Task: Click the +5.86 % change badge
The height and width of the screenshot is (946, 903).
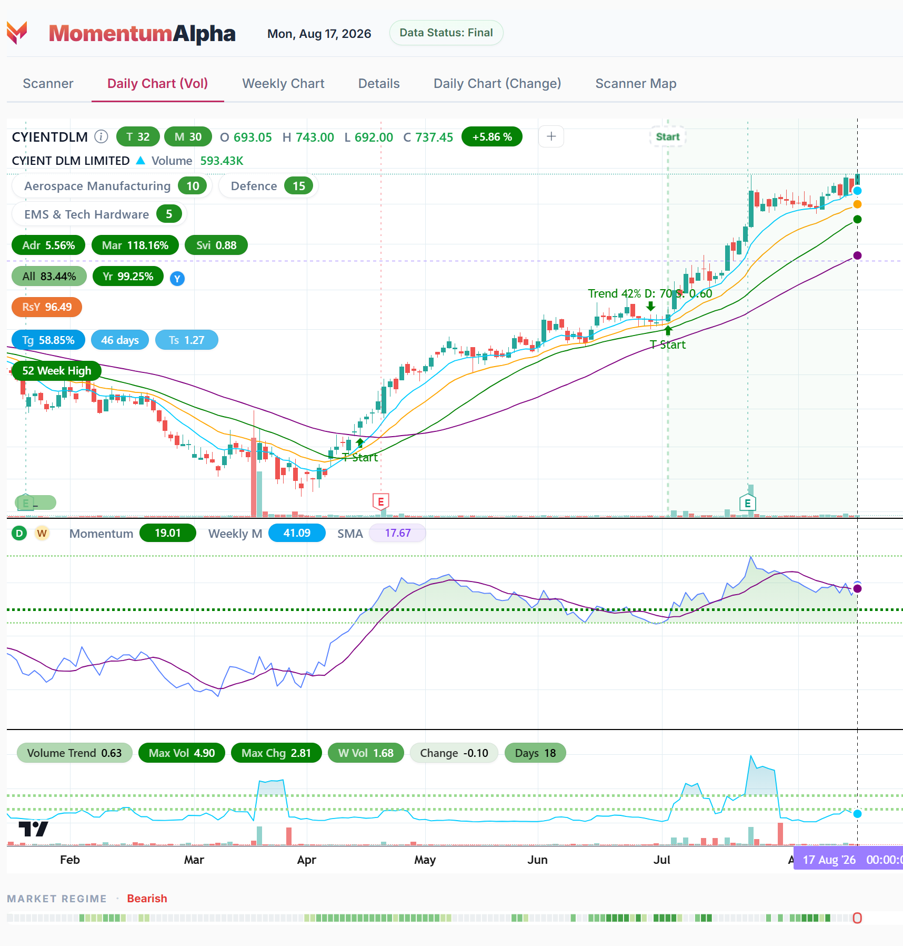Action: tap(492, 137)
